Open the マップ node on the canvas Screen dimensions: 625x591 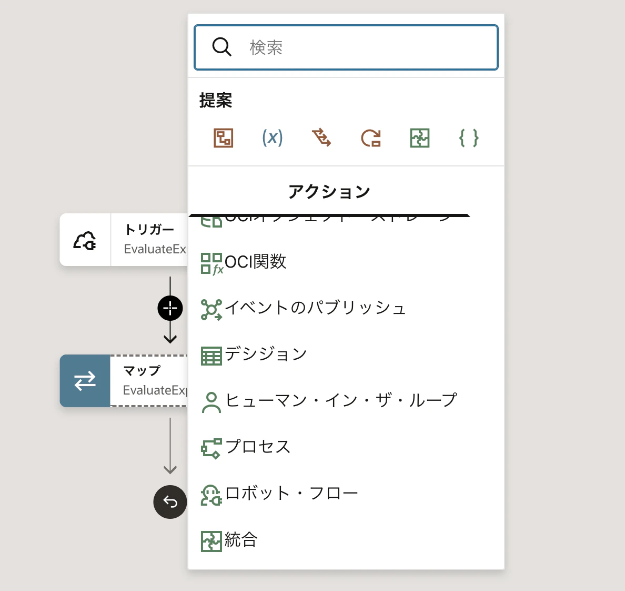124,381
